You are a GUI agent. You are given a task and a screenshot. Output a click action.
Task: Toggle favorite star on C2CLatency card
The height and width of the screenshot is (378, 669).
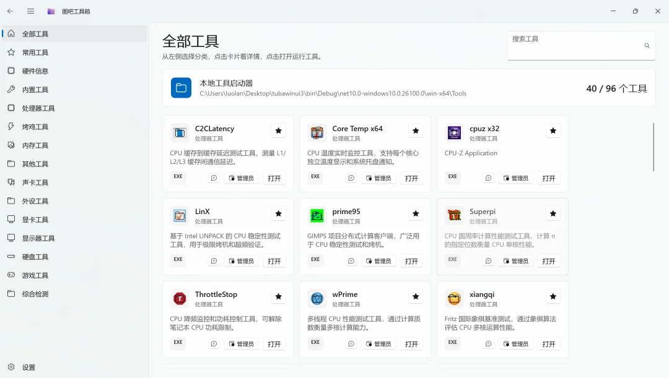tap(279, 131)
